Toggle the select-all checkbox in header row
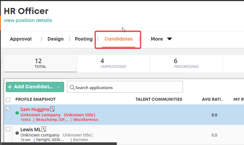Screen dimensions: 244x145 (x=8, y=100)
